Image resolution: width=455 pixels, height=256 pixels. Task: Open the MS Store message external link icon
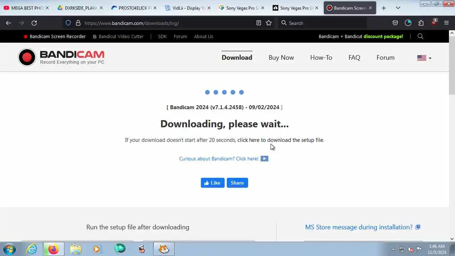(x=418, y=227)
